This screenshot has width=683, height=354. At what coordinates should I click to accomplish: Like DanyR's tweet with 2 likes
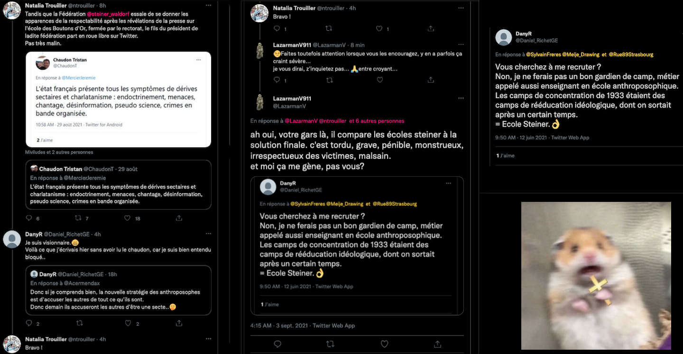(x=127, y=323)
